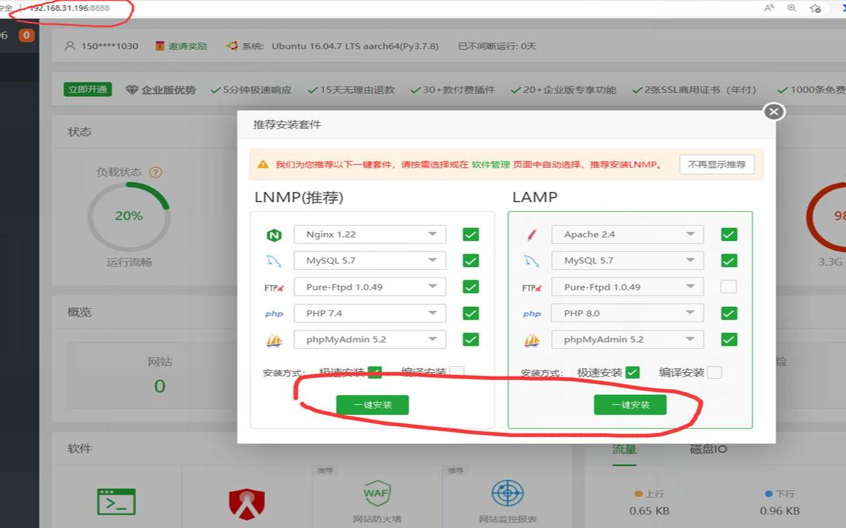Click the warning triangle icon in notice
The height and width of the screenshot is (528, 846).
pyautogui.click(x=263, y=164)
